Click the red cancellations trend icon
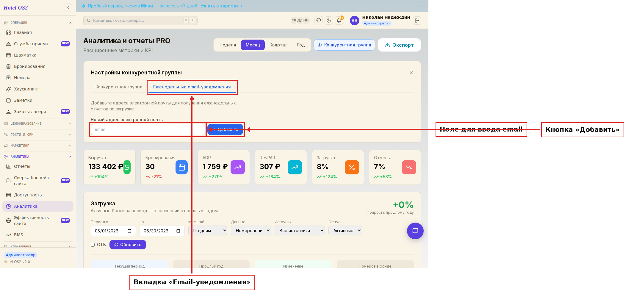631x297 pixels. point(409,167)
